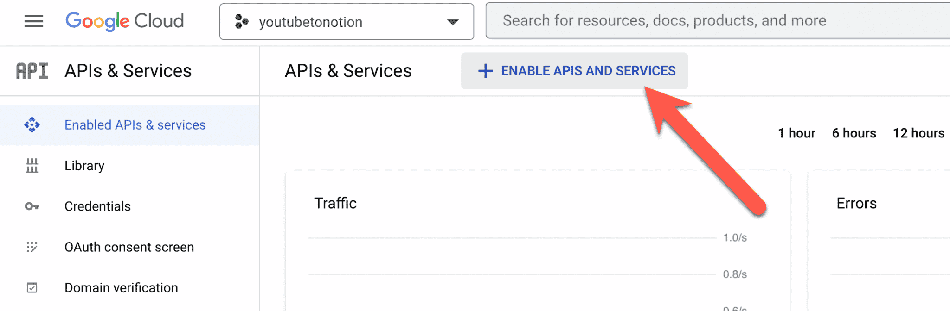Click the API logo in the sidebar header
950x311 pixels.
[x=31, y=70]
